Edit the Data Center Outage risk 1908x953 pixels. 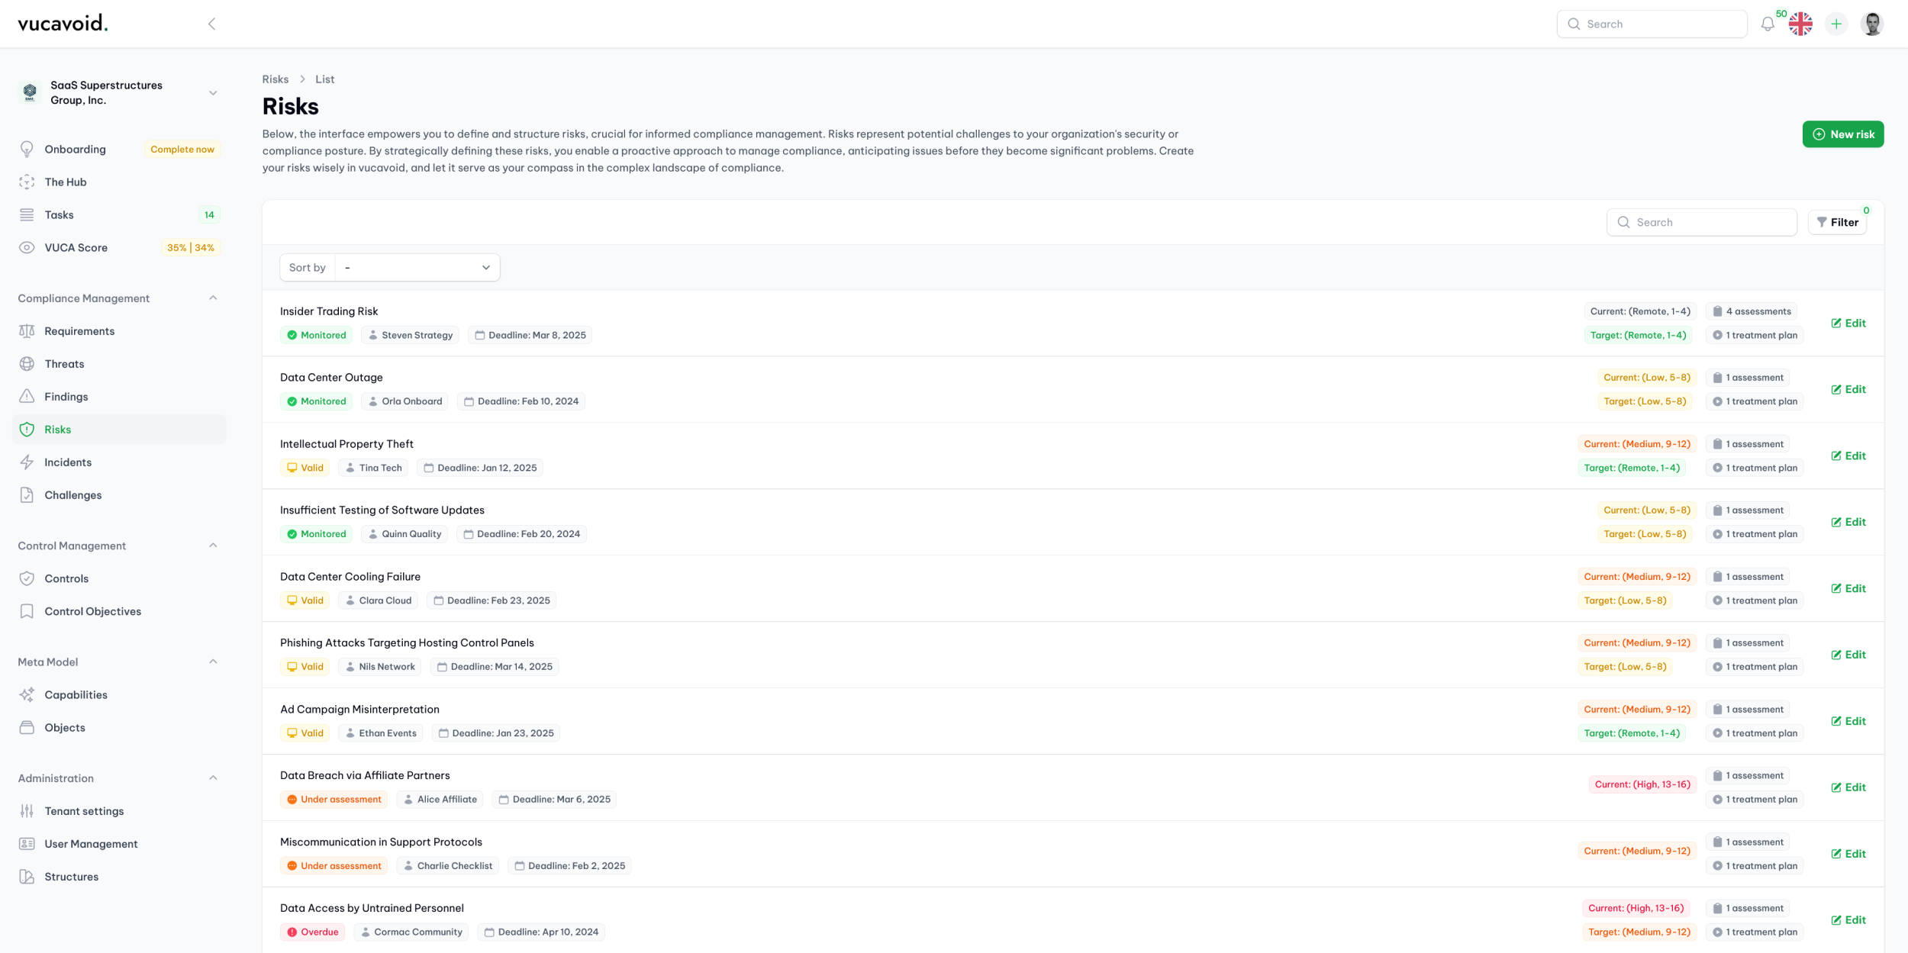(x=1848, y=389)
